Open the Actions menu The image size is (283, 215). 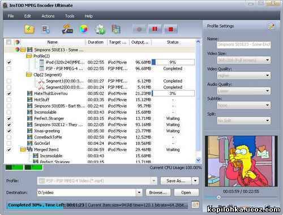click(x=48, y=16)
